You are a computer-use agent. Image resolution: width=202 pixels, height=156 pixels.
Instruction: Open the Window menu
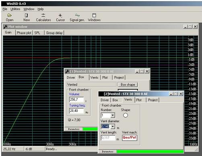coord(29,9)
